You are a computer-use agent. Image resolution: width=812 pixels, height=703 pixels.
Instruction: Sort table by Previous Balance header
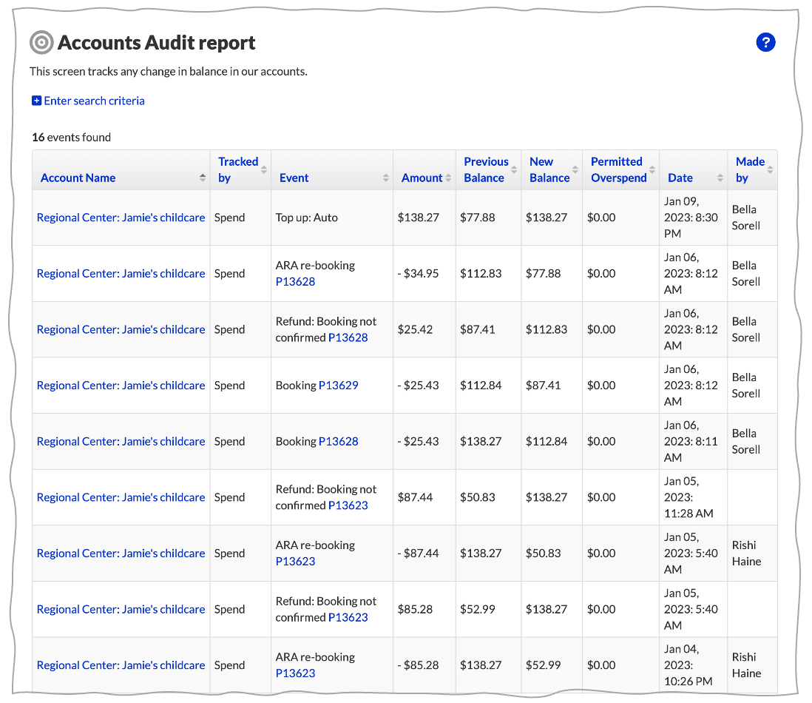pos(486,169)
